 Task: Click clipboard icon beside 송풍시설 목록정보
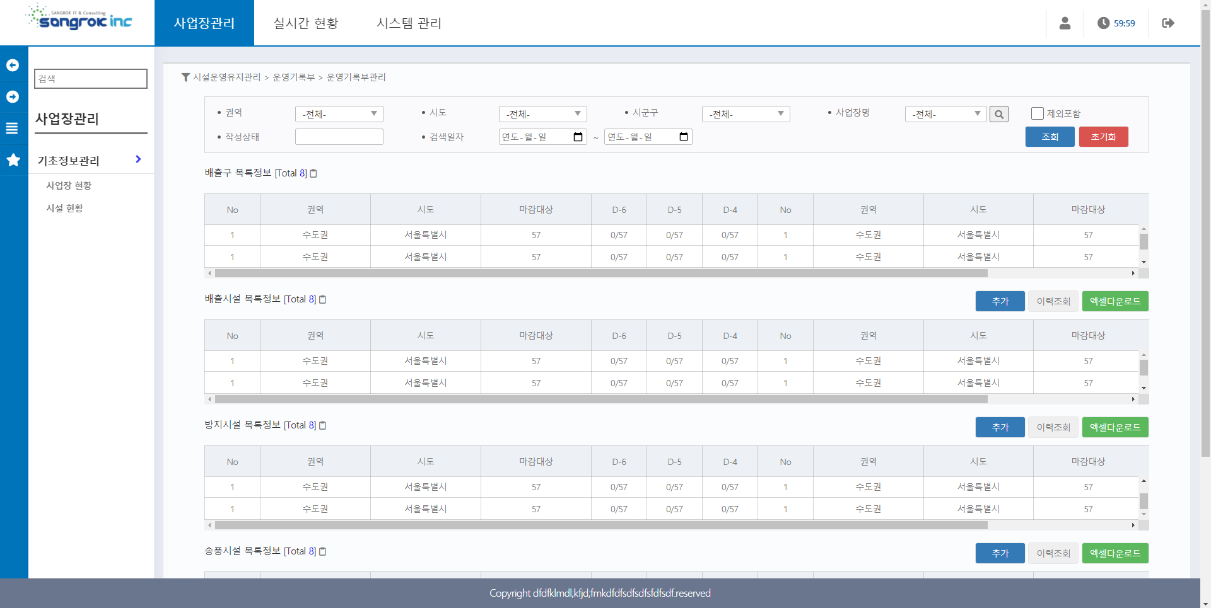[322, 551]
